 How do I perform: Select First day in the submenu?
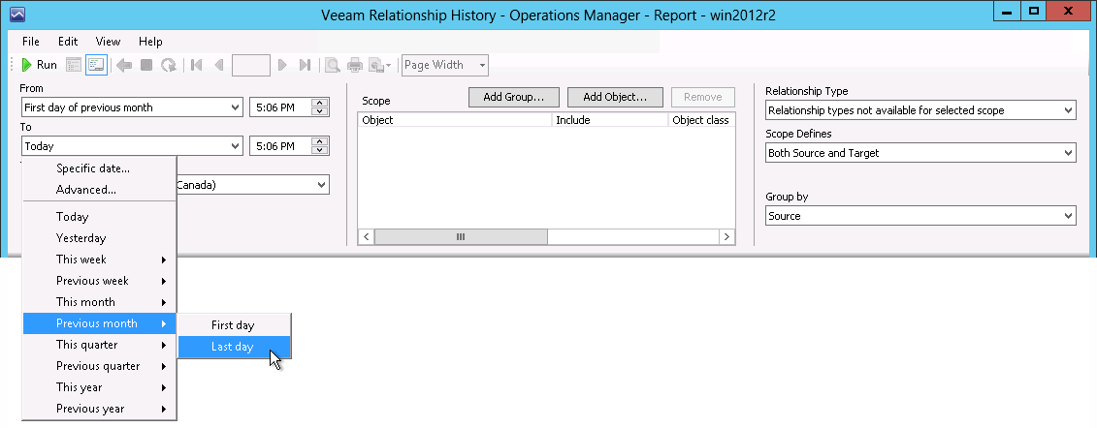coord(235,325)
